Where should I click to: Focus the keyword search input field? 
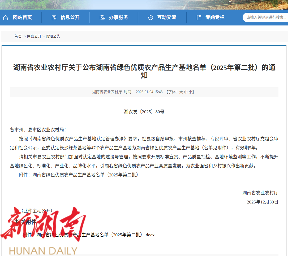click(x=265, y=18)
